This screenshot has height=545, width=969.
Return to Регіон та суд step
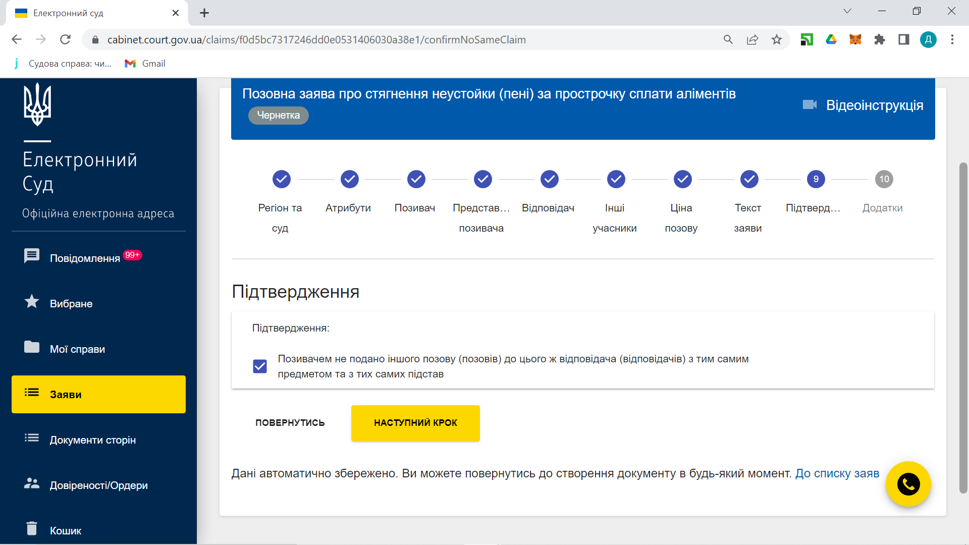[x=281, y=179]
